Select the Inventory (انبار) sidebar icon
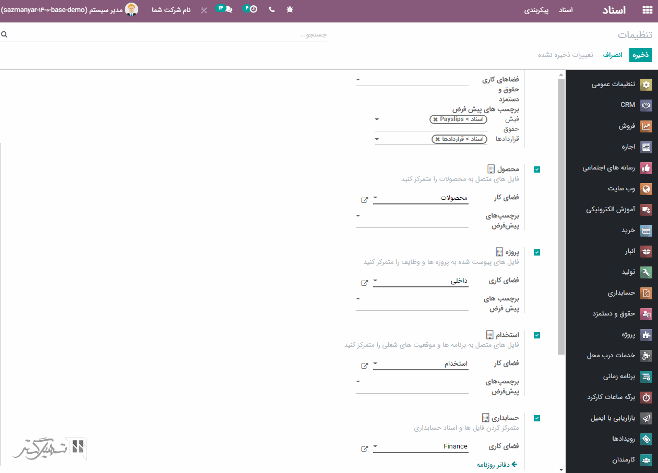658x473 pixels. click(x=647, y=251)
